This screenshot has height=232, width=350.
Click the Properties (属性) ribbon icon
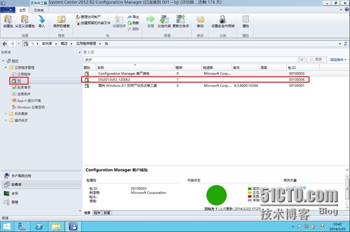246,21
